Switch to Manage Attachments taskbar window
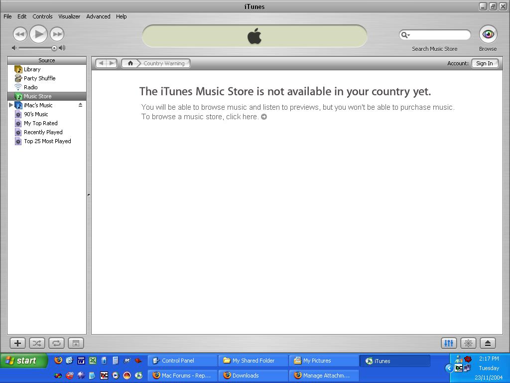The width and height of the screenshot is (510, 383). (324, 376)
